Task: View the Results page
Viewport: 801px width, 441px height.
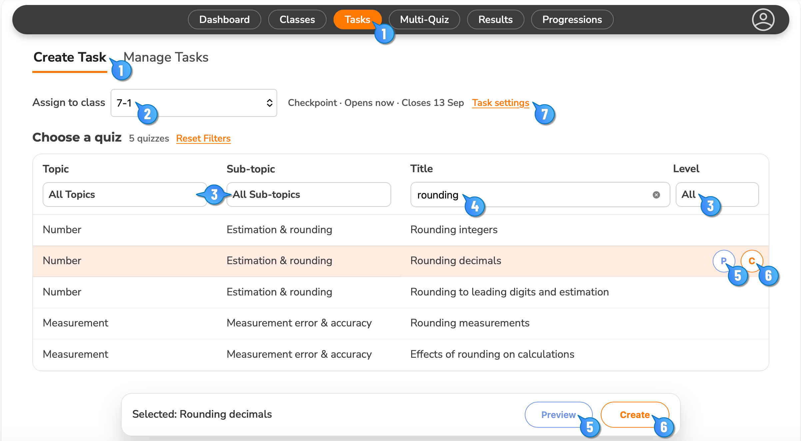Action: tap(495, 19)
